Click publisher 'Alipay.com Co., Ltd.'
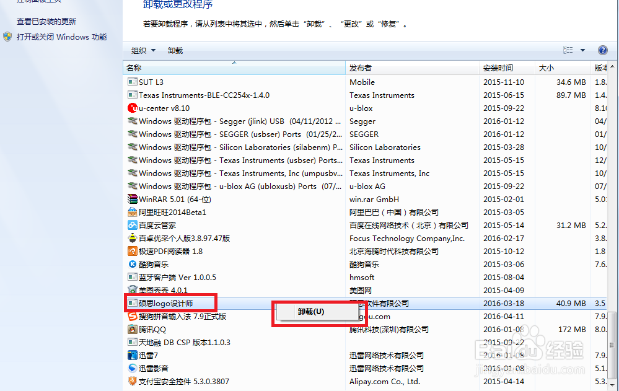Image resolution: width=619 pixels, height=391 pixels. click(385, 382)
